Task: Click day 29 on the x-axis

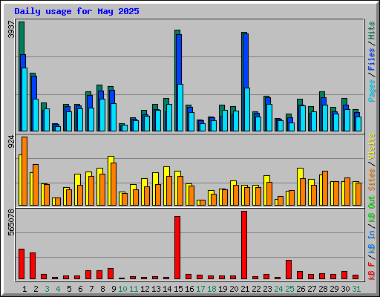Action: tap(334, 289)
